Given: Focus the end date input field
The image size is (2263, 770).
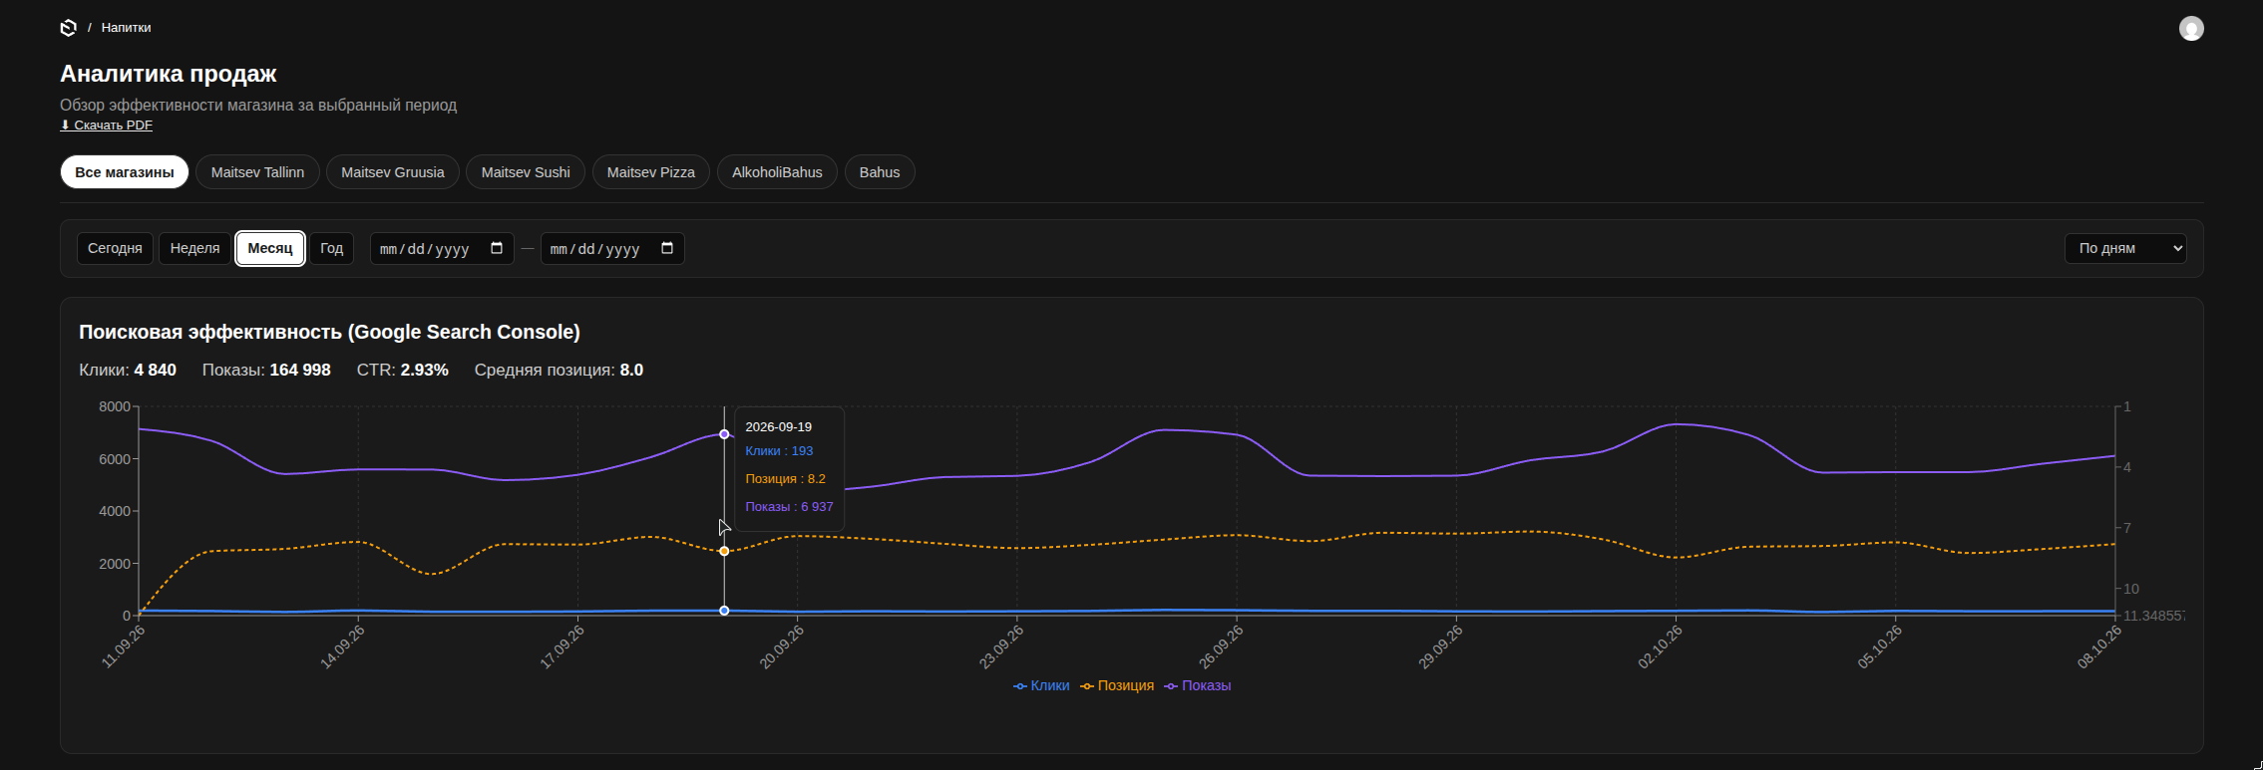Looking at the screenshot, I should (612, 248).
